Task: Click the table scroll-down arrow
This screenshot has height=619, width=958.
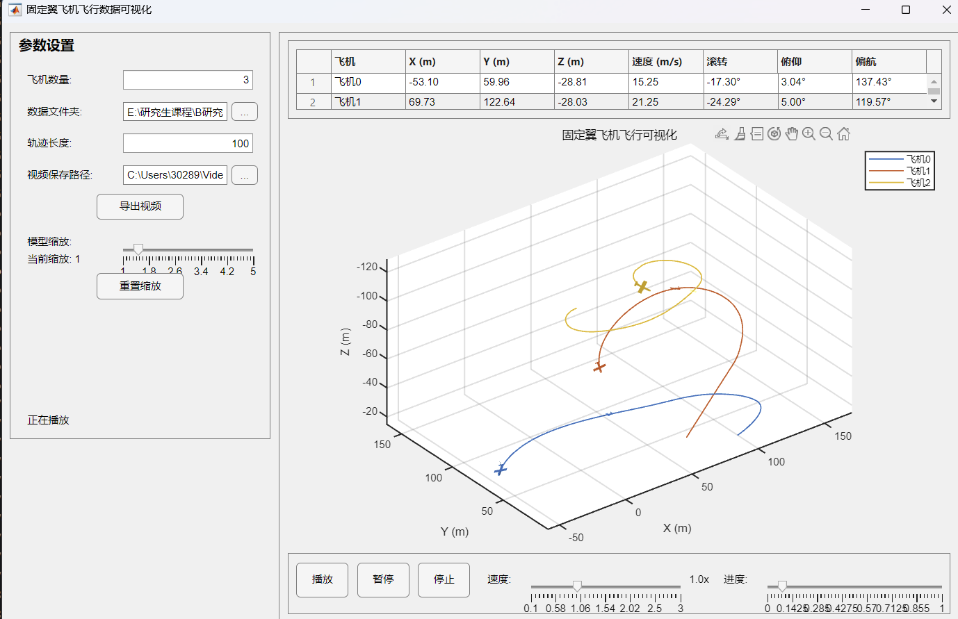Action: 934,101
